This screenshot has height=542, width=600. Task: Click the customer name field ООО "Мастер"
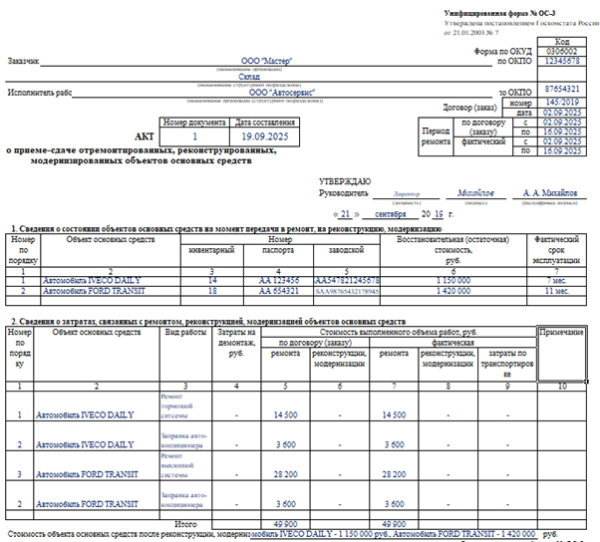coord(267,61)
